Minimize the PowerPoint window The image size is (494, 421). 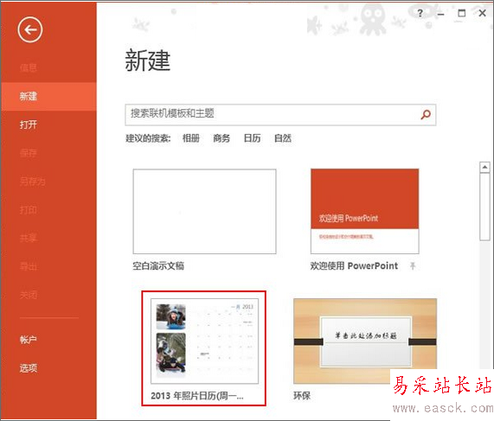click(440, 14)
